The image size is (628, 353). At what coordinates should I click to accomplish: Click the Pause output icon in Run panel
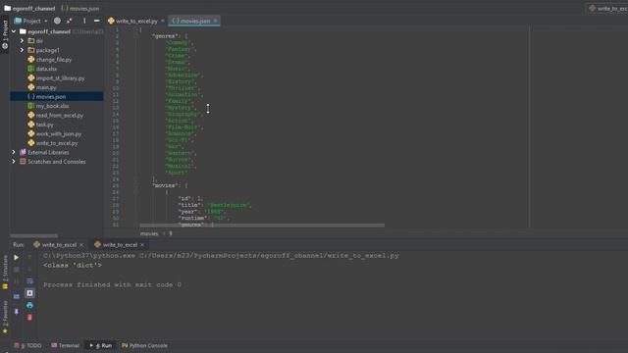click(x=17, y=281)
